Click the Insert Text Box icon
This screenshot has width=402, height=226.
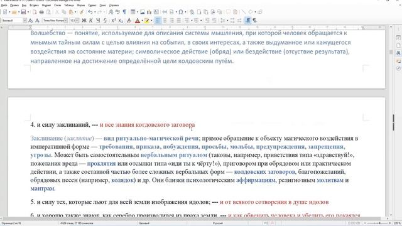[156, 12]
